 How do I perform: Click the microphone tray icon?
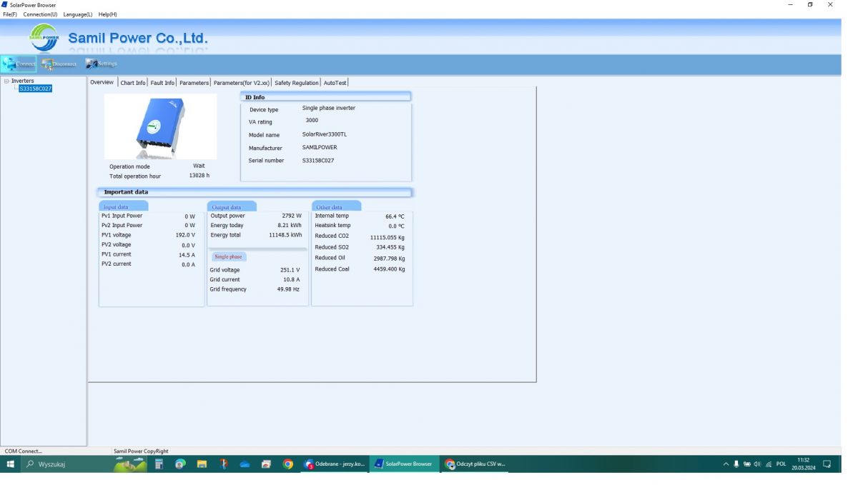[x=736, y=464]
